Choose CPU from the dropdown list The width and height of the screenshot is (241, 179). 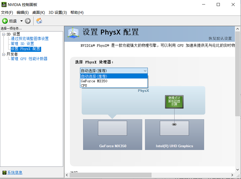[x=114, y=86]
